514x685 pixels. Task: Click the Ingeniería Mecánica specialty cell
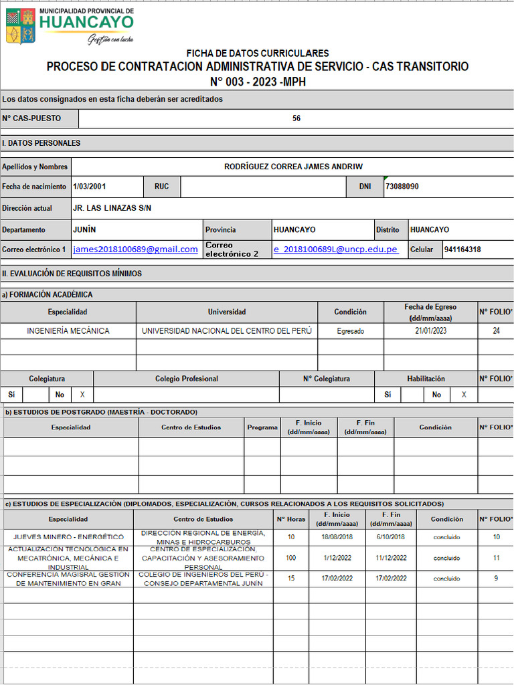tap(68, 331)
